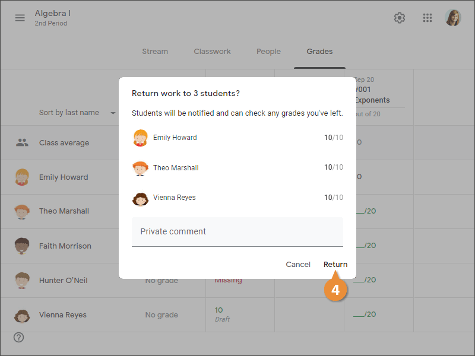
Task: Click Emily Howard's avatar in the dialog
Action: click(140, 138)
